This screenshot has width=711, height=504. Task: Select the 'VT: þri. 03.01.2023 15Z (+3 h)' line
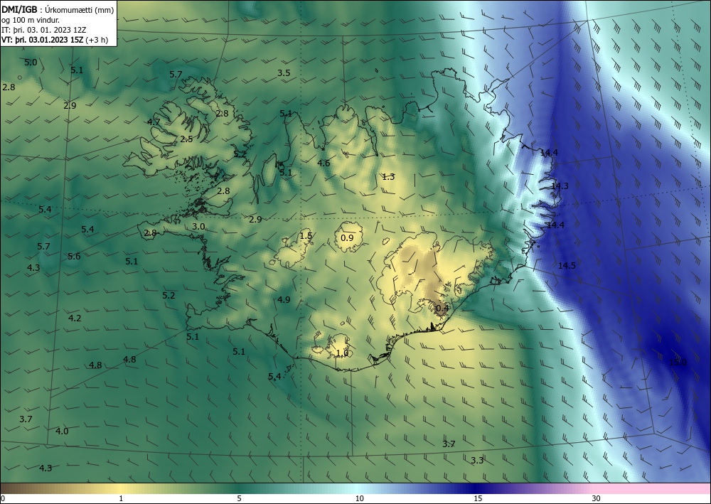pyautogui.click(x=55, y=40)
